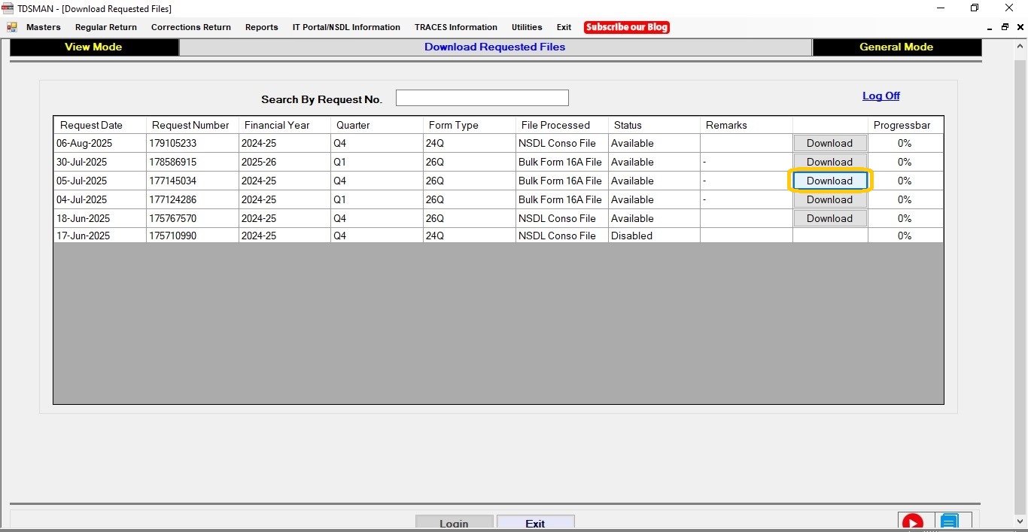Open the blue document help icon

point(949,522)
